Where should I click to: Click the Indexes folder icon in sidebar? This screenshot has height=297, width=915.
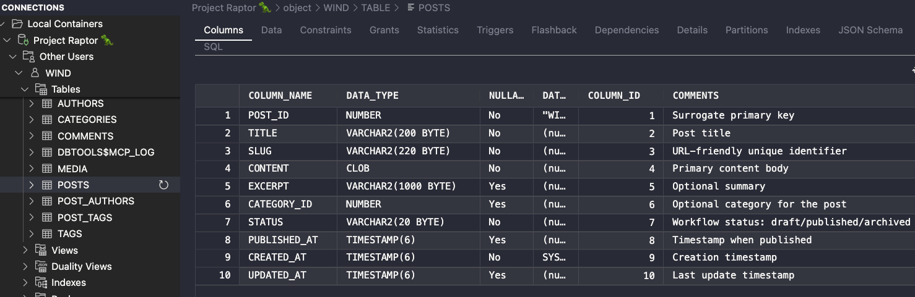click(41, 283)
